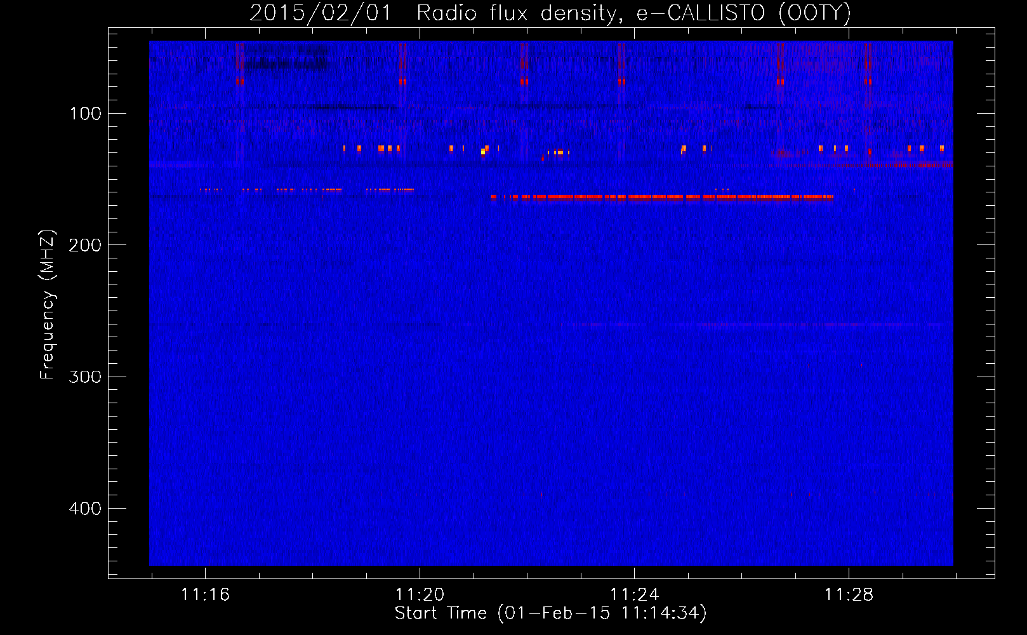
Task: Click the 400 frequency tick label
Action: [85, 509]
